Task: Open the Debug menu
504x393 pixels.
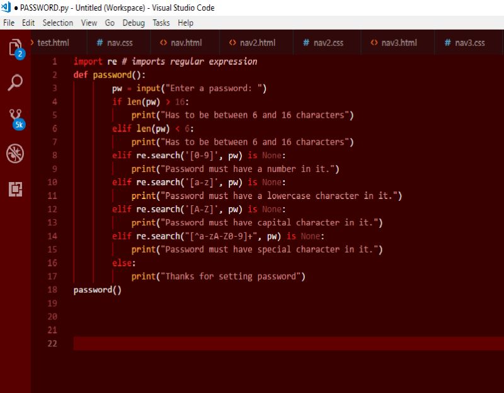Action: click(x=134, y=23)
